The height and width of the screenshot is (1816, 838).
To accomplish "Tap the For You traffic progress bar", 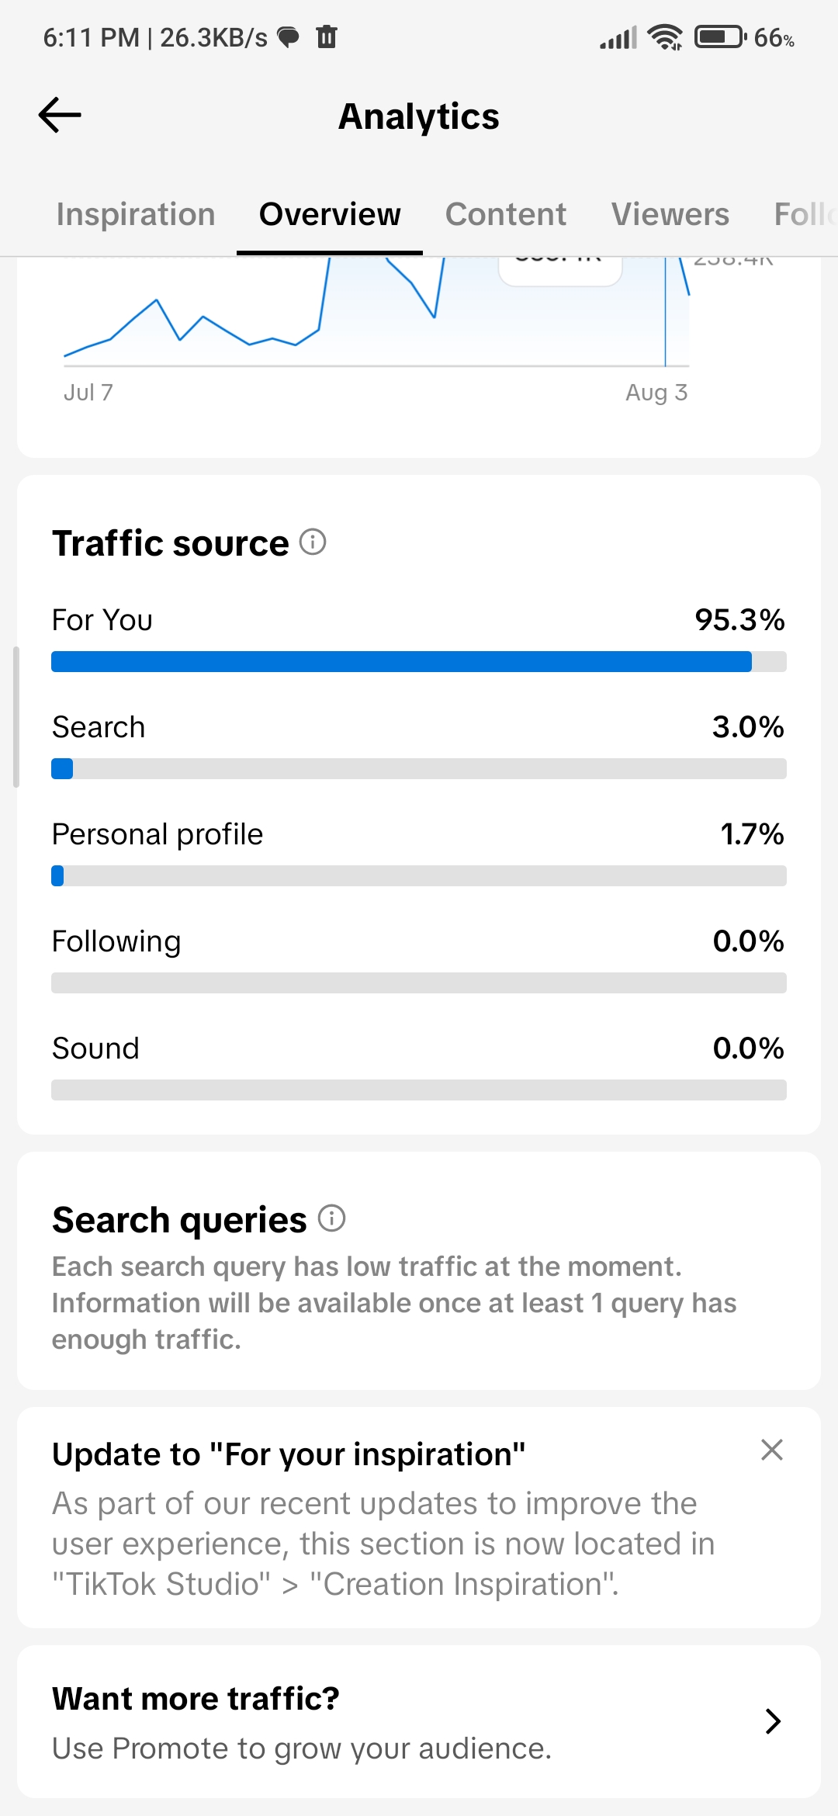I will point(419,661).
